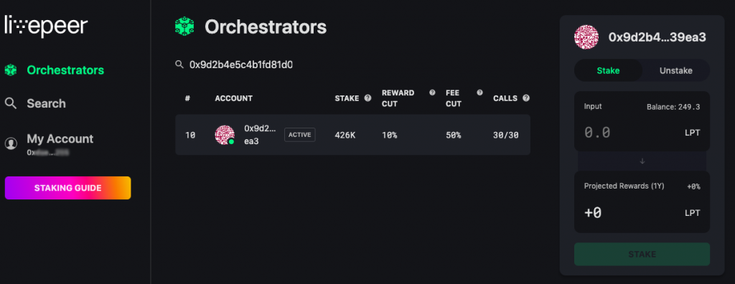This screenshot has height=284, width=735.
Task: Click the green Orchestrators cube icon in sidebar
Action: click(11, 70)
